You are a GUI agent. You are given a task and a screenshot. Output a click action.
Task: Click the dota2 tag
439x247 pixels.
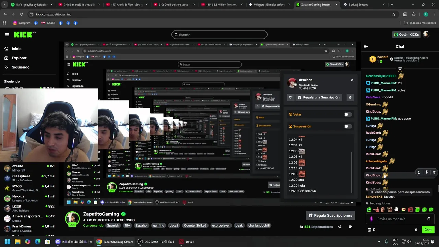click(x=174, y=225)
